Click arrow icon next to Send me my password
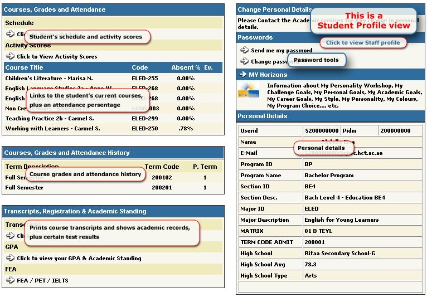Viewport: 427px width, 297px height. [244, 50]
